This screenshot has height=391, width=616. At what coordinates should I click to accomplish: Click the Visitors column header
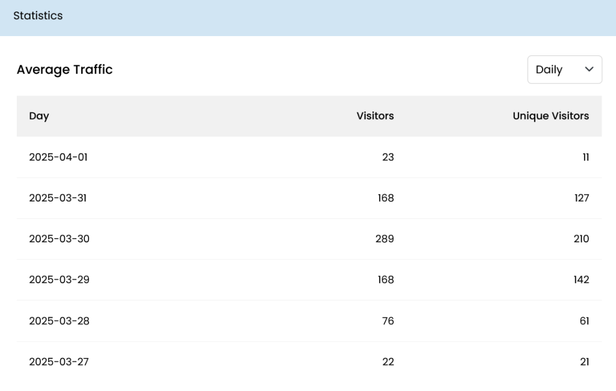[x=375, y=116]
